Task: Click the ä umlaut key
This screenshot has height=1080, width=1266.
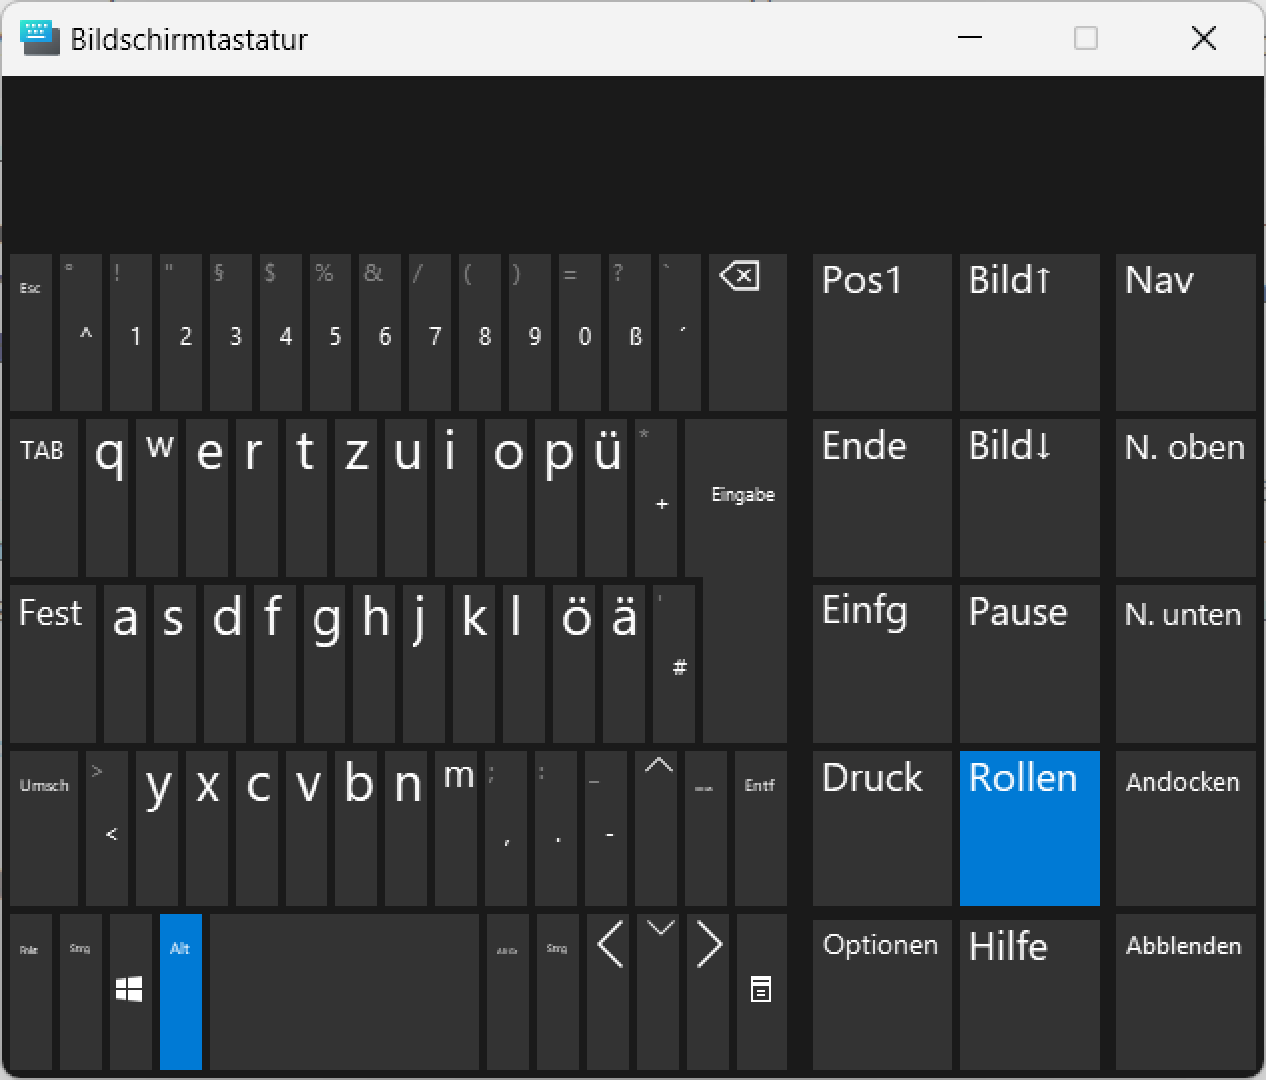Action: point(624,664)
